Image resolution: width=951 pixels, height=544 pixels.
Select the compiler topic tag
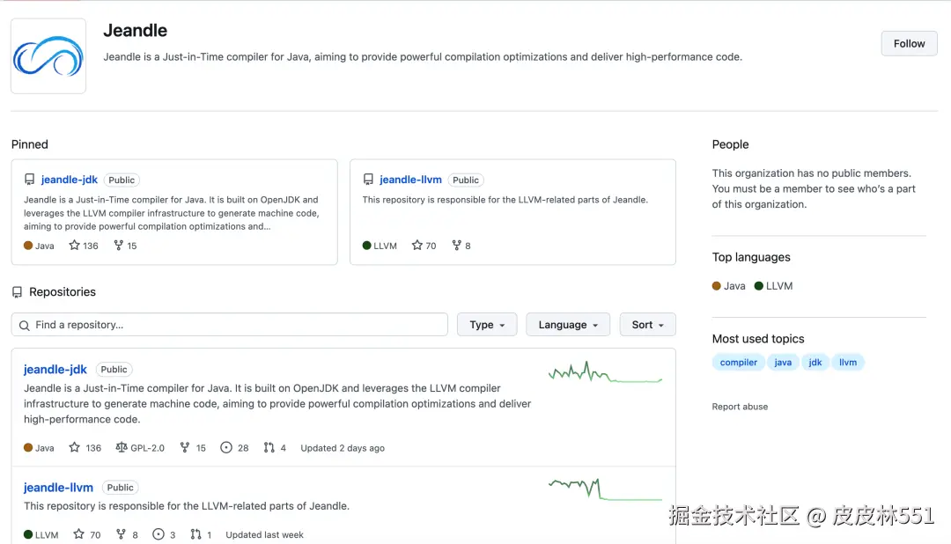(x=739, y=362)
